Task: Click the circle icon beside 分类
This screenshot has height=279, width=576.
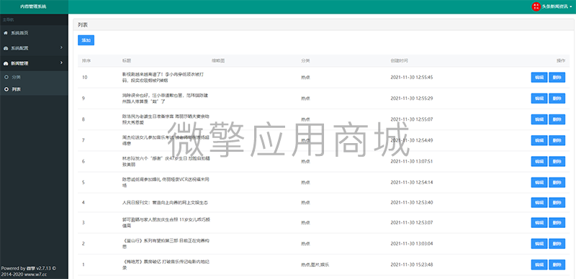Action: (x=6, y=78)
